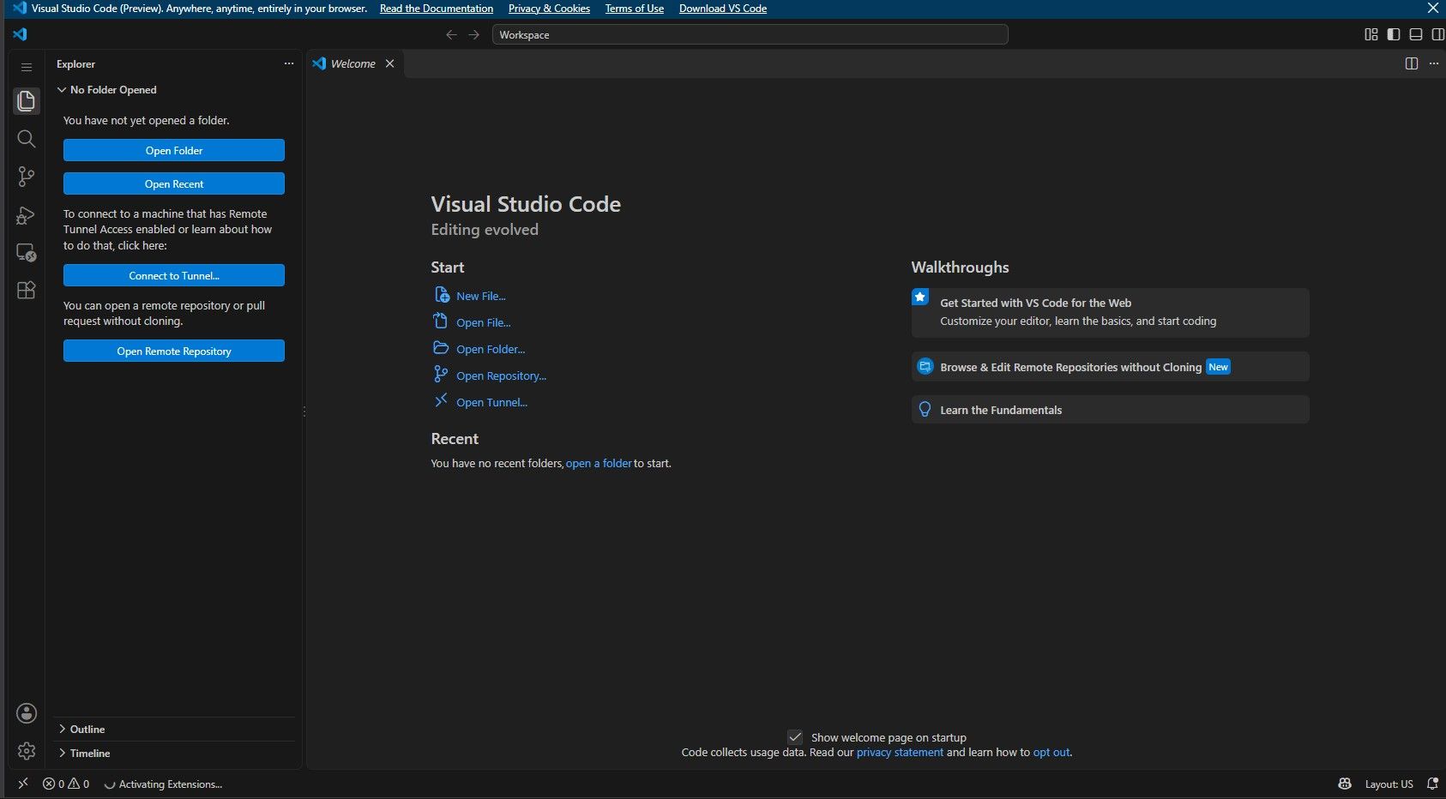Open the privacy statement link
This screenshot has height=799, width=1446.
[x=900, y=752]
